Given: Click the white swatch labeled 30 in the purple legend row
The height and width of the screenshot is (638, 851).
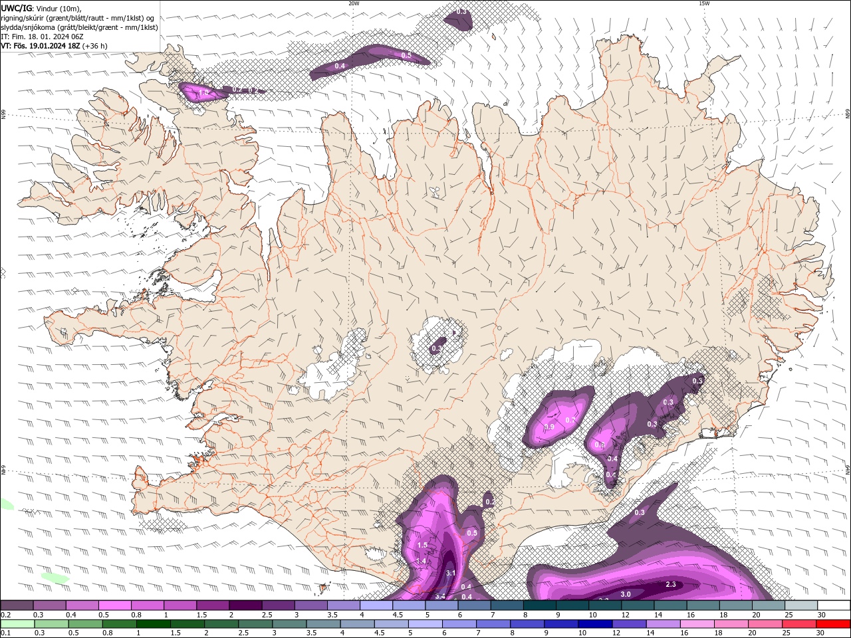Looking at the screenshot, I should coord(833,605).
